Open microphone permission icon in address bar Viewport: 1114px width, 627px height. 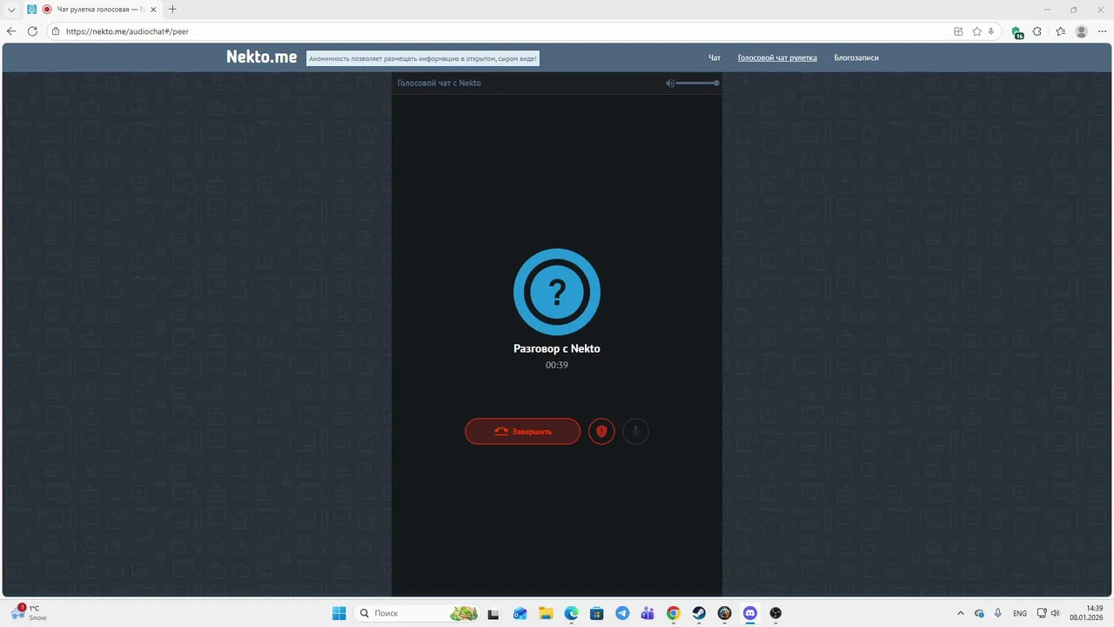tap(990, 31)
